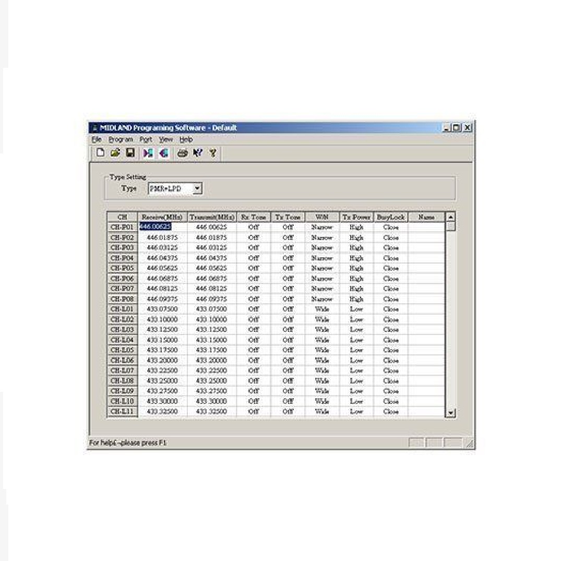Click transmit frequency 433.27500 in CH-L09 row

[211, 391]
